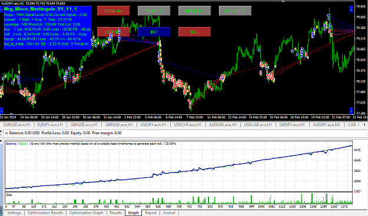Click the Balance: 0.00 USD status text

pos(24,133)
